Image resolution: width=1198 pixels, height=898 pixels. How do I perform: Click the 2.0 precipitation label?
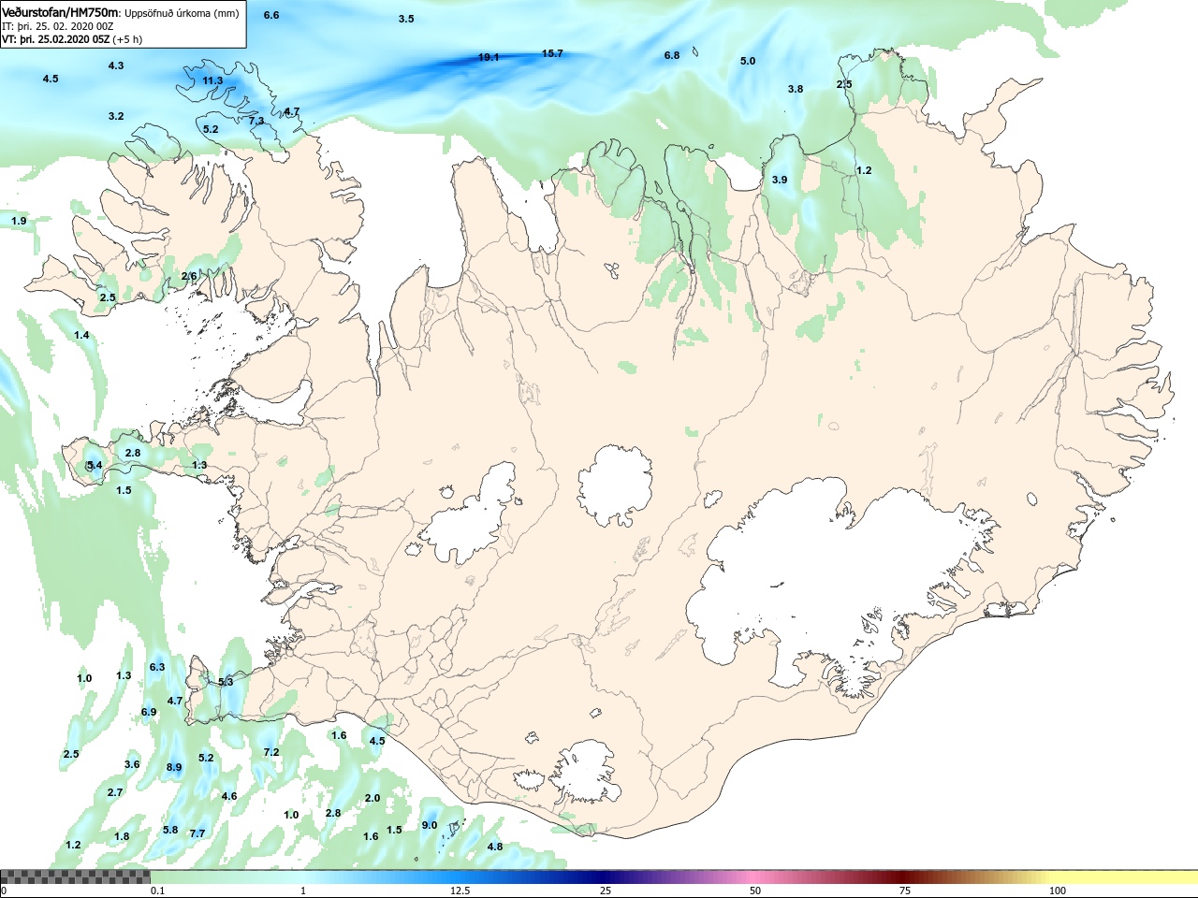click(373, 798)
